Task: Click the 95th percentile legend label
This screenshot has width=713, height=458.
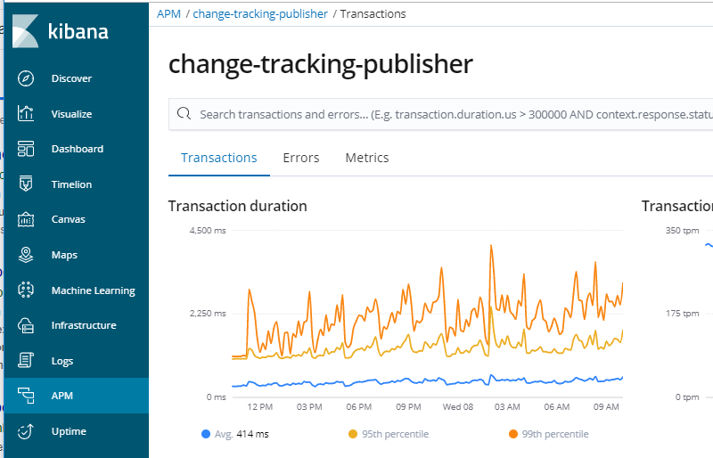Action: 395,434
